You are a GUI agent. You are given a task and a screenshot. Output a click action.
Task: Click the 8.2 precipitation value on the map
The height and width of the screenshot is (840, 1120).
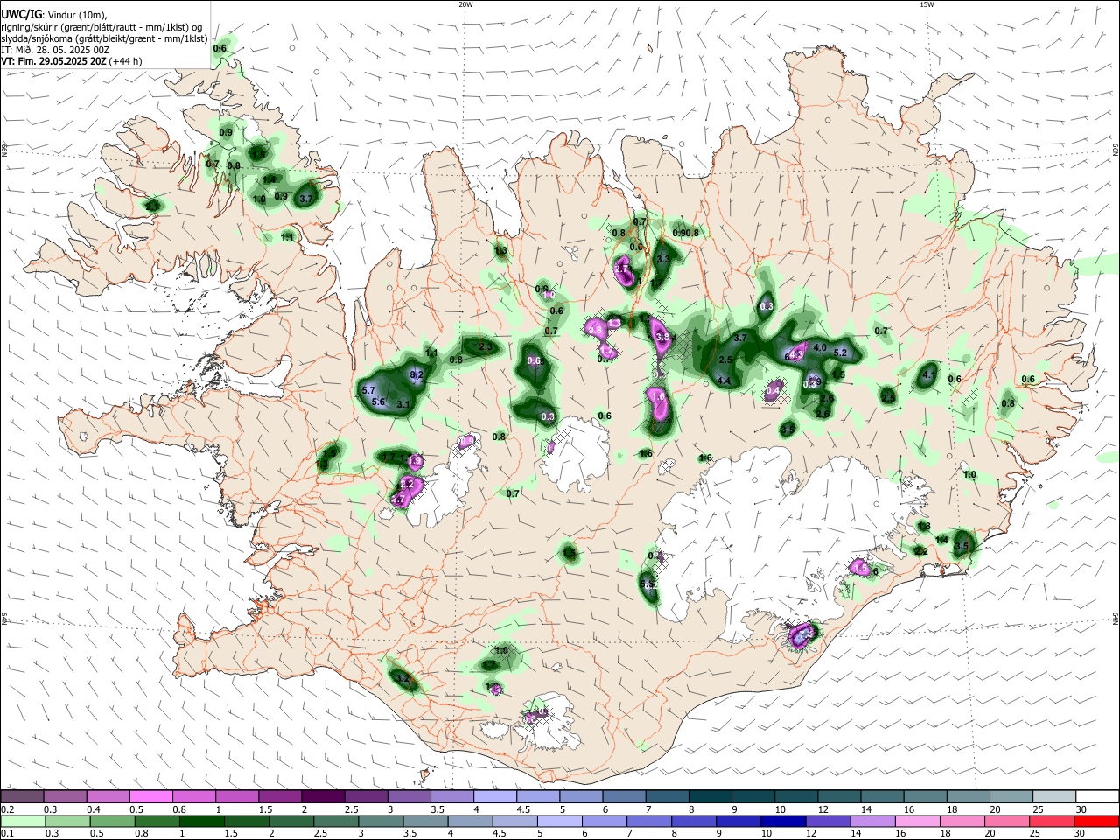[x=416, y=374]
